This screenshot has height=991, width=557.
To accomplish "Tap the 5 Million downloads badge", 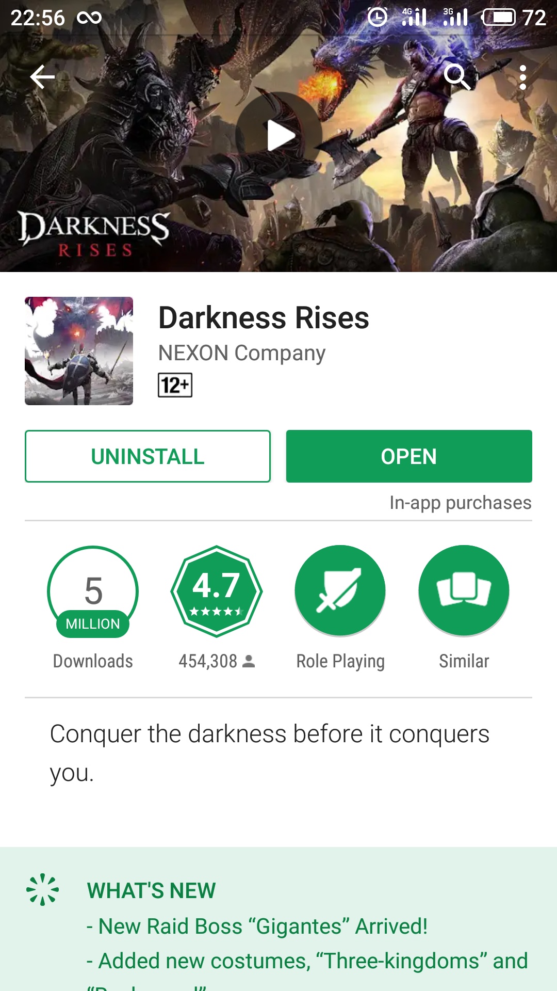I will (x=93, y=592).
